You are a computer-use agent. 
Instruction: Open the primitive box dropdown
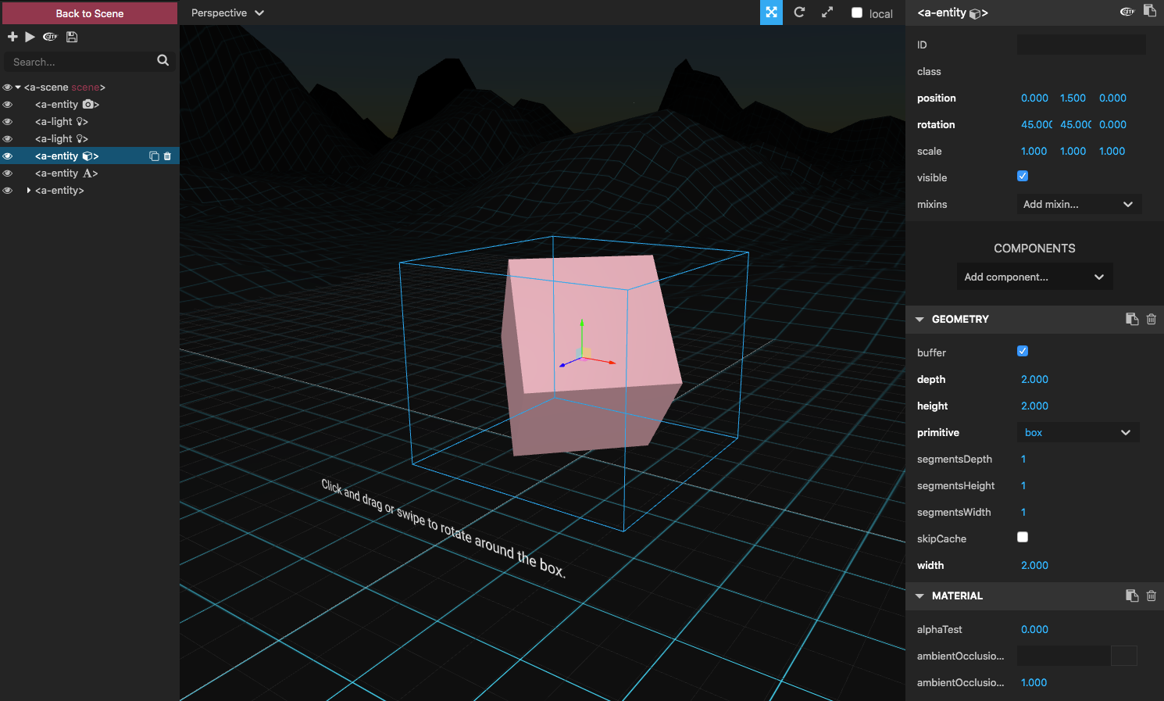click(x=1078, y=432)
